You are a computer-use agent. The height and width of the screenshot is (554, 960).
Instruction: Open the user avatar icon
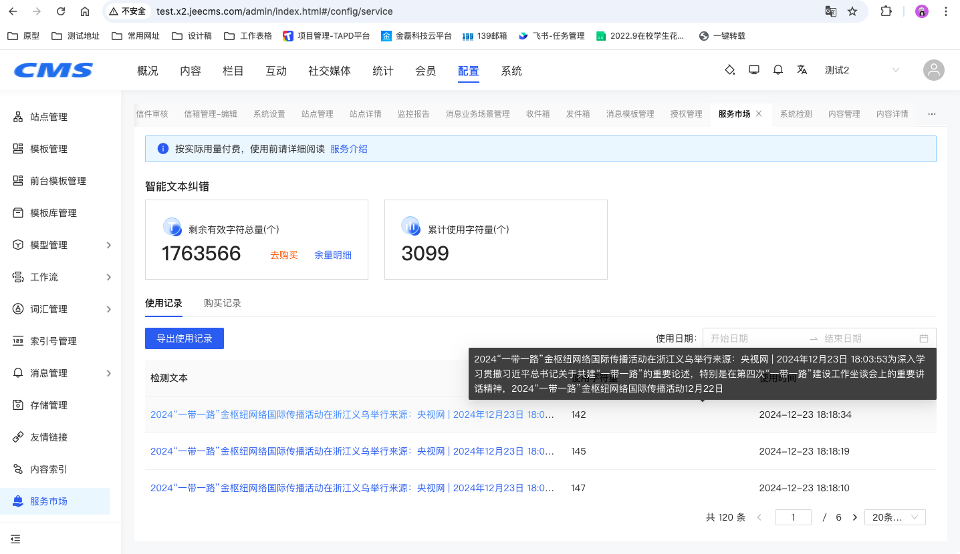click(x=933, y=70)
